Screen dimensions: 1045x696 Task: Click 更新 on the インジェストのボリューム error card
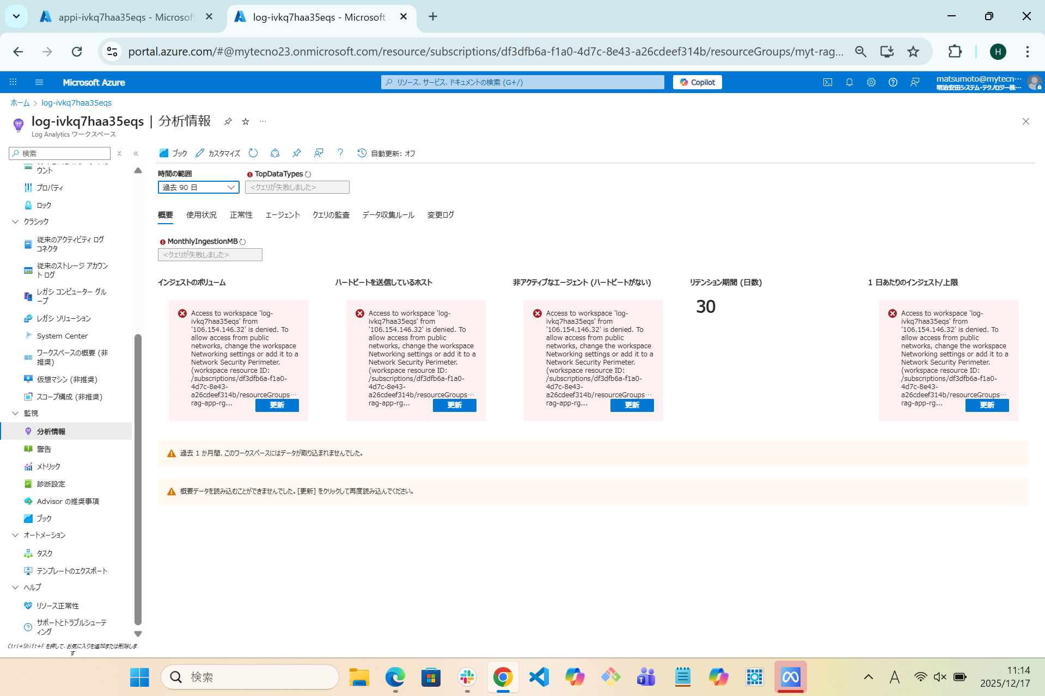(277, 405)
